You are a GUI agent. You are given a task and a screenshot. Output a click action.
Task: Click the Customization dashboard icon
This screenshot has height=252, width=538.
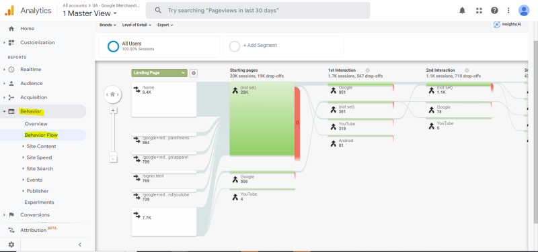click(x=11, y=43)
